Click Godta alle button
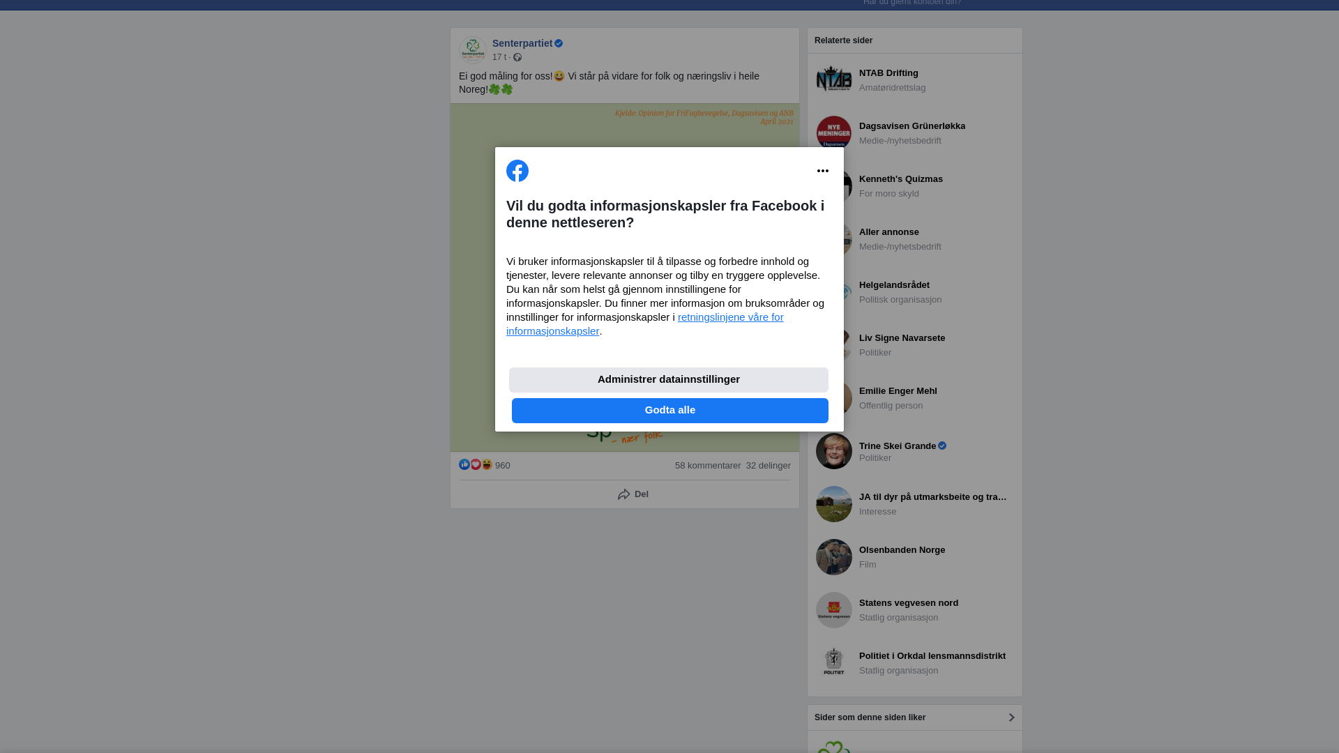1339x753 pixels. pyautogui.click(x=670, y=411)
